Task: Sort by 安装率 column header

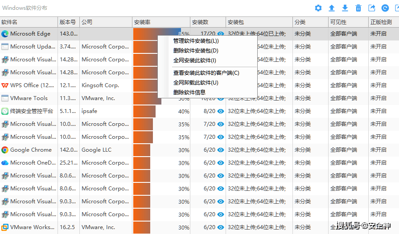Action: pos(161,22)
